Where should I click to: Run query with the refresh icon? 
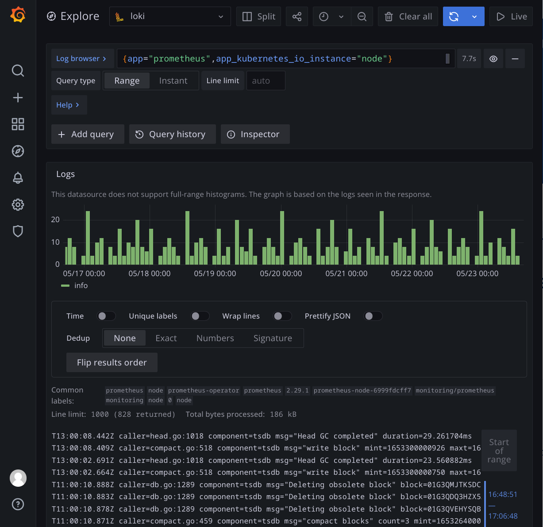(454, 16)
